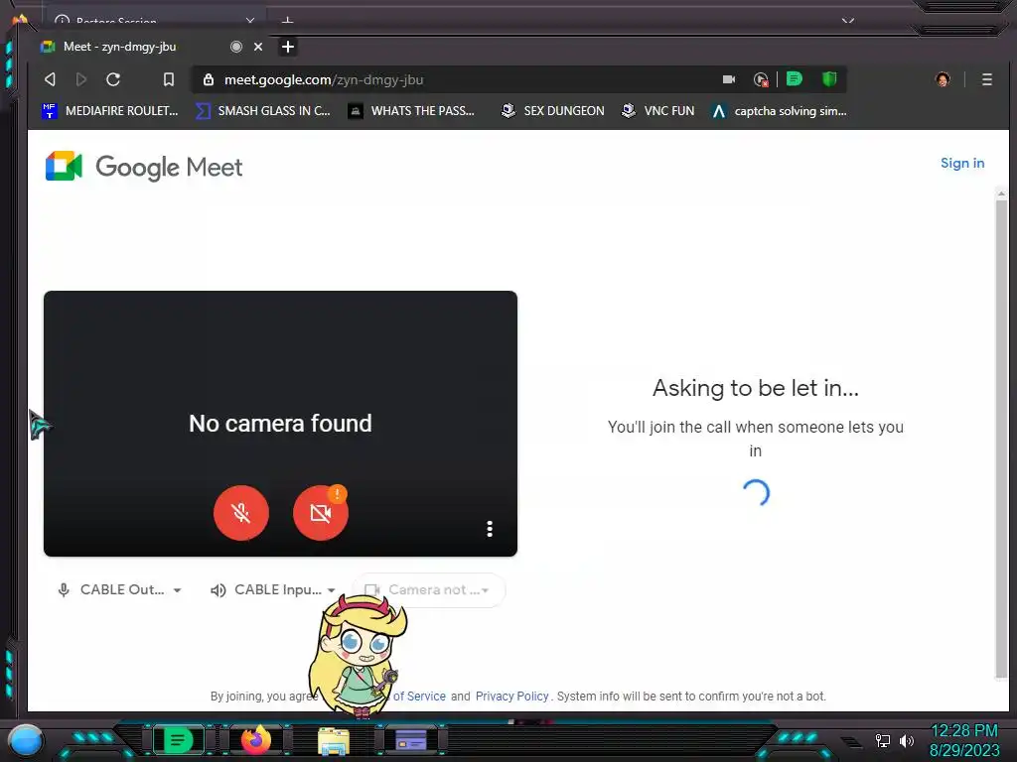1017x762 pixels.
Task: Expand the CABLE Output microphone dropdown
Action: [x=119, y=589]
